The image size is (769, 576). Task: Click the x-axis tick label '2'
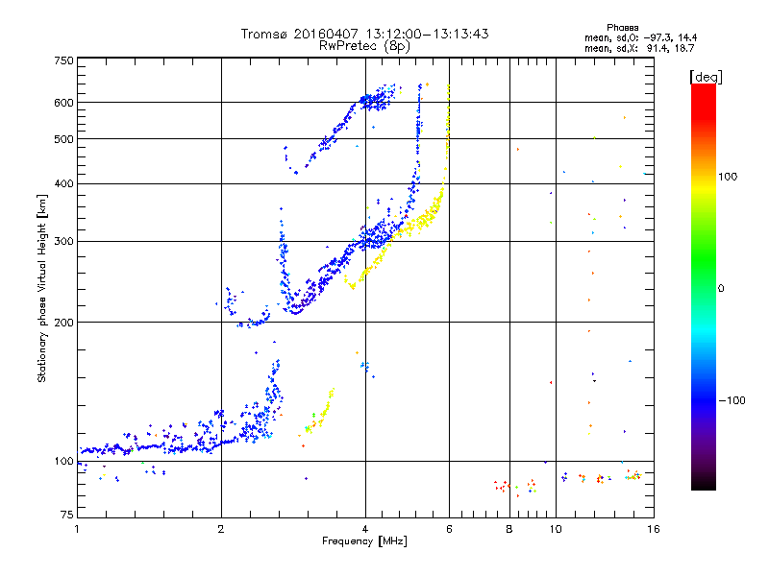[221, 529]
